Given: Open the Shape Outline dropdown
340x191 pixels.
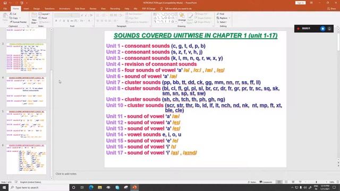Looking at the screenshot, I should point(203,18).
